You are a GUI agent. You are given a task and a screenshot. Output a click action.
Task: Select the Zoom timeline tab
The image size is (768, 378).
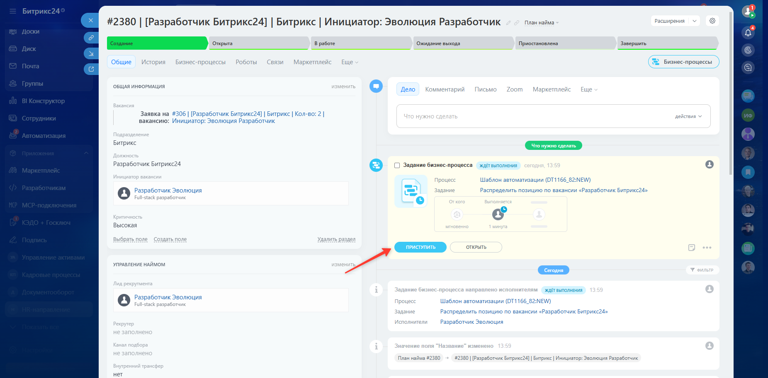click(515, 89)
